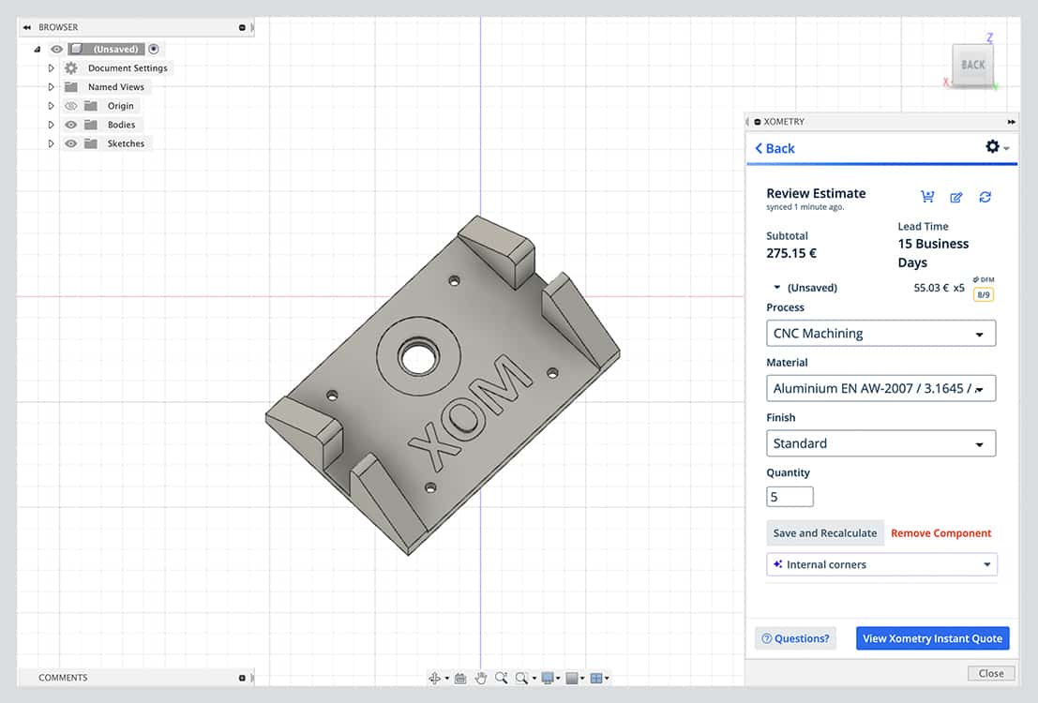This screenshot has width=1038, height=703.
Task: Click the unit price '55.03 € x5'
Action: 939,288
